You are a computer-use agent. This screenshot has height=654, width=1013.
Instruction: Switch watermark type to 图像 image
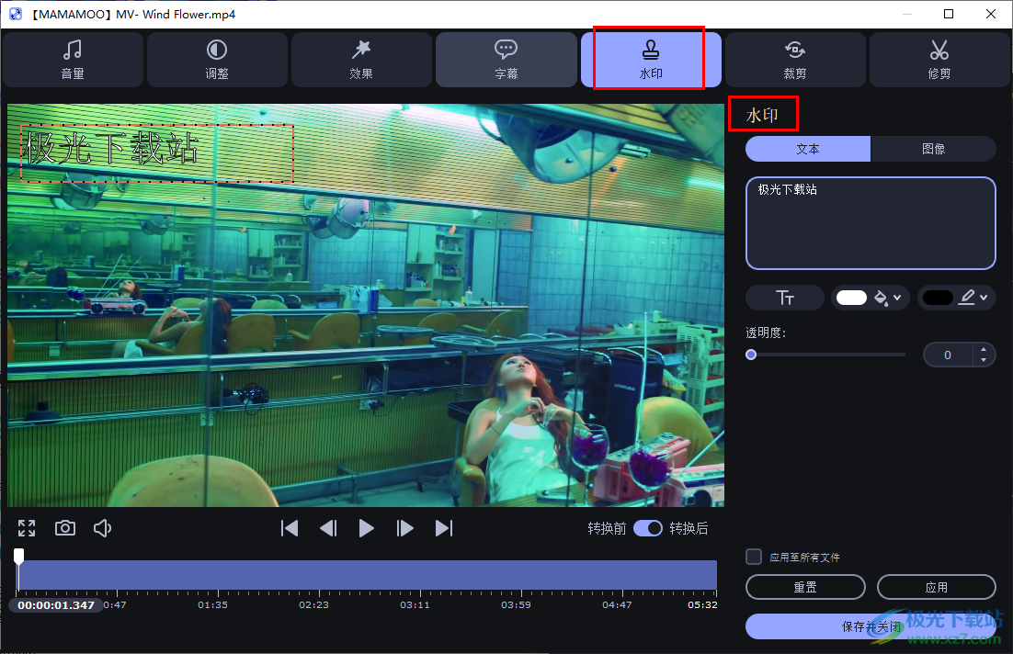click(x=933, y=149)
